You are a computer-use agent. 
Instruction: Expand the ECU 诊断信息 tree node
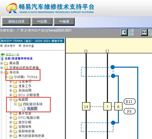tap(11, 95)
